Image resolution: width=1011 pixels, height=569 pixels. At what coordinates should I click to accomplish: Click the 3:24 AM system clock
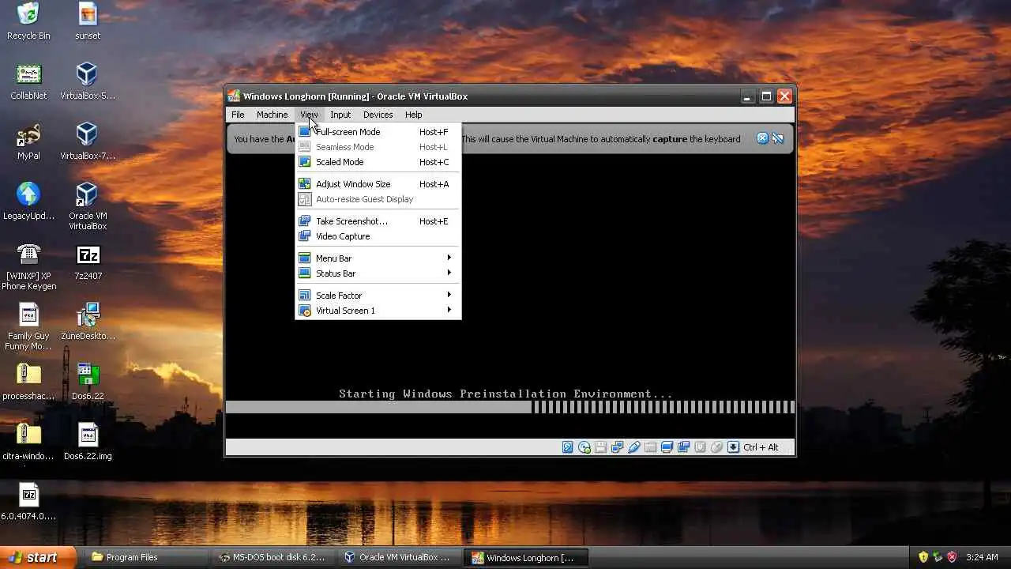click(982, 557)
